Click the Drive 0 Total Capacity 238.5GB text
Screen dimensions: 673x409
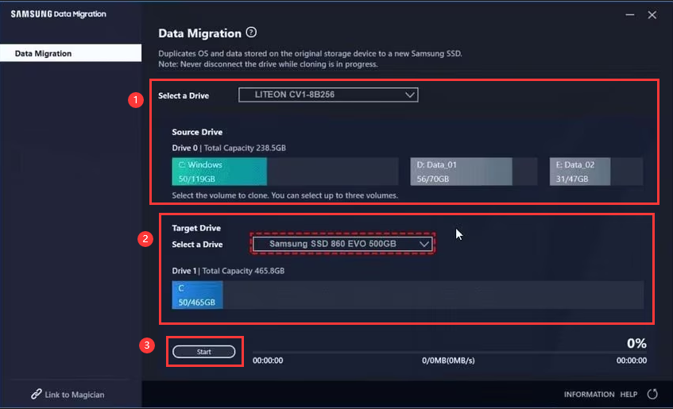229,148
